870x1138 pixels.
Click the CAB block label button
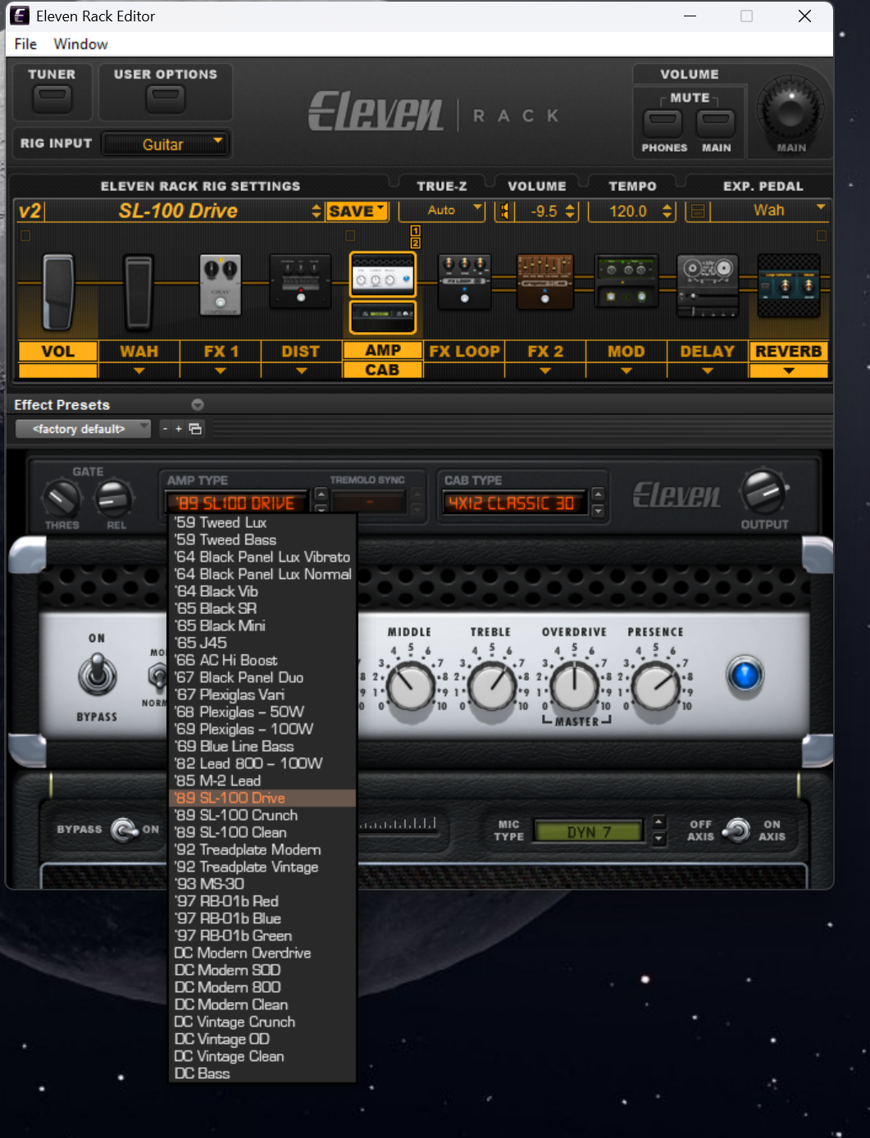coord(383,370)
